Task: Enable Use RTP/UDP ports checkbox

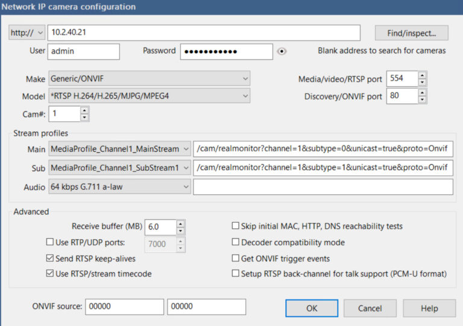Action: (x=50, y=243)
